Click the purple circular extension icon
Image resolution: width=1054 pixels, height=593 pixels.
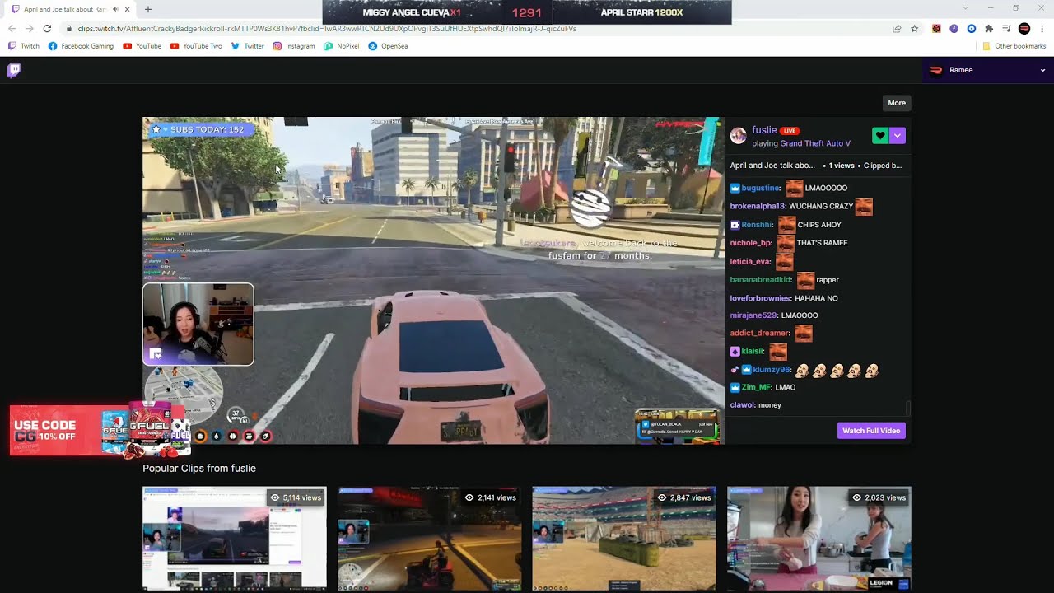coord(954,29)
